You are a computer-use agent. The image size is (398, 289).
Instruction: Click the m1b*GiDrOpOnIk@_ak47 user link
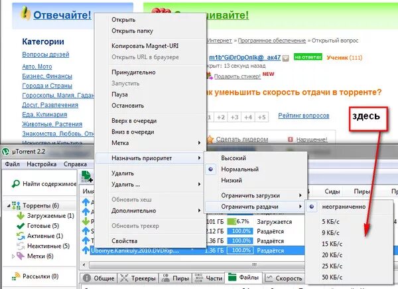tap(245, 58)
